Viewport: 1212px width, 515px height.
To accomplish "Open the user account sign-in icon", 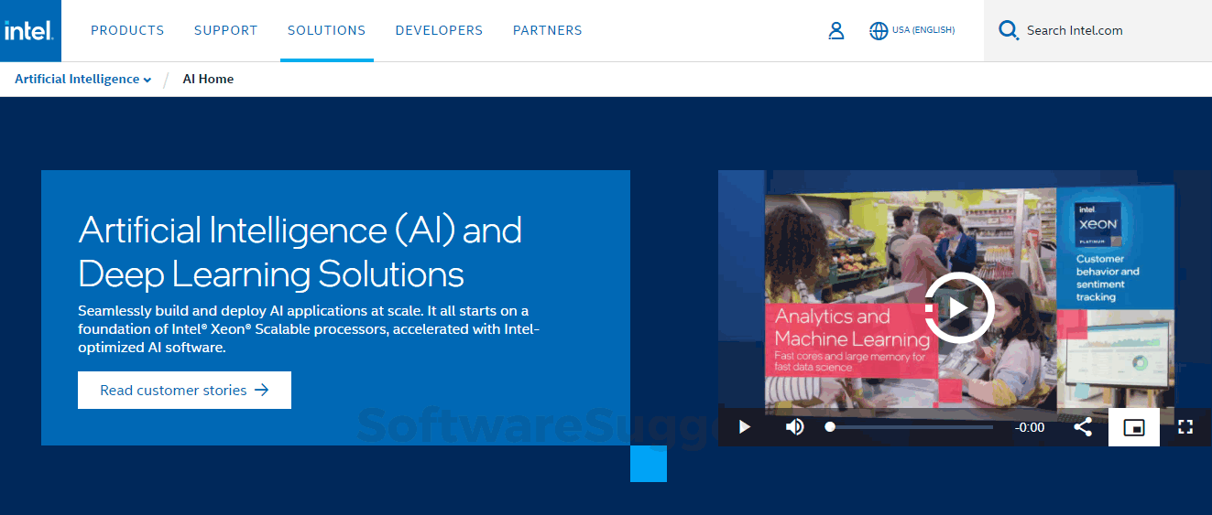I will tap(835, 31).
